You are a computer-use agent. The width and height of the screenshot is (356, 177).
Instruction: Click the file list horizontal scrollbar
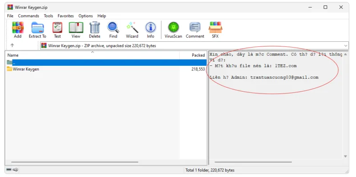74,162
